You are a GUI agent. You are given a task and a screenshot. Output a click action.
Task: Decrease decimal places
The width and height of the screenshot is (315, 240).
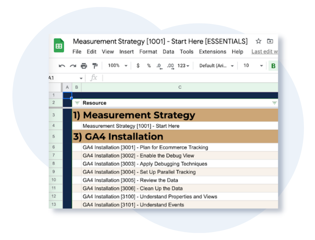click(x=160, y=66)
